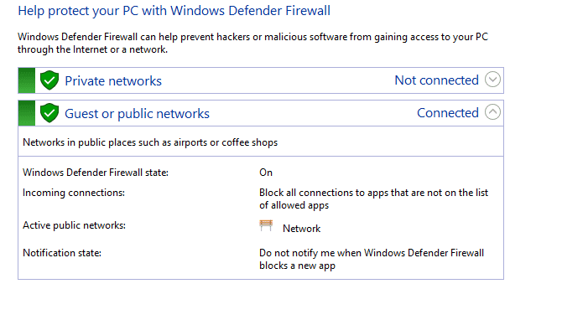The image size is (562, 325).
Task: Expand the Private networks section chevron
Action: (492, 80)
